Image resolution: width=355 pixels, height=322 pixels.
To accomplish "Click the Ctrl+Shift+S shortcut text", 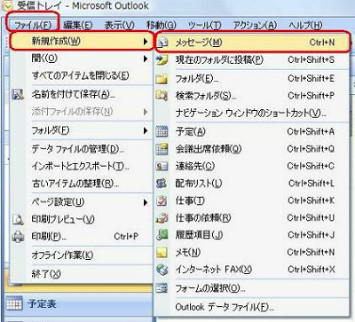I will (312, 60).
